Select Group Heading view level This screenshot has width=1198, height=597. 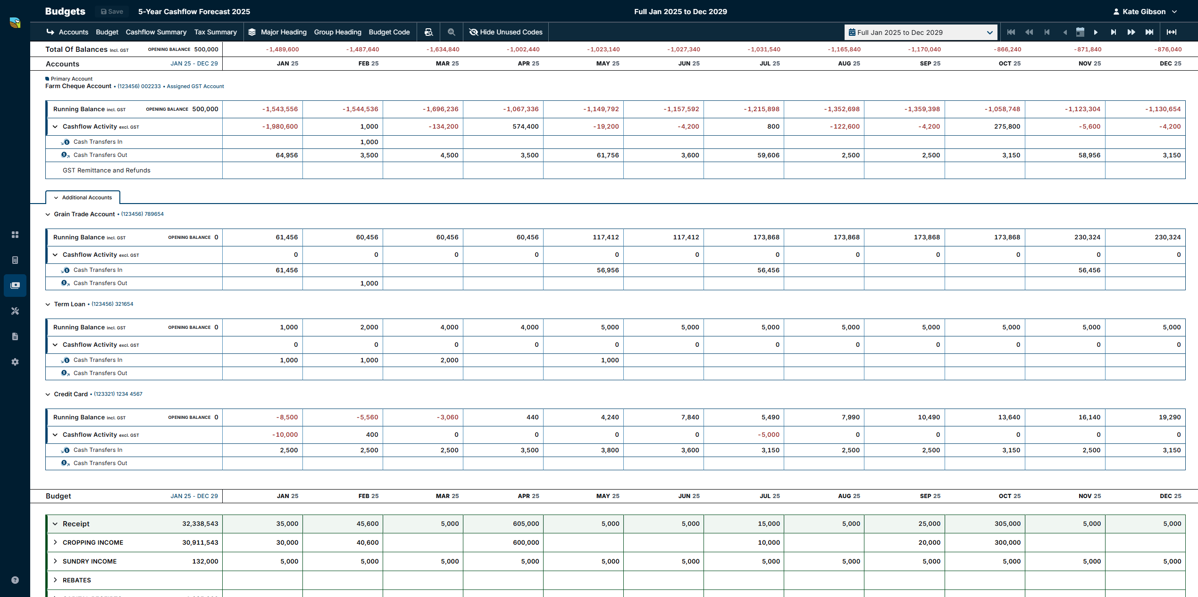tap(338, 32)
